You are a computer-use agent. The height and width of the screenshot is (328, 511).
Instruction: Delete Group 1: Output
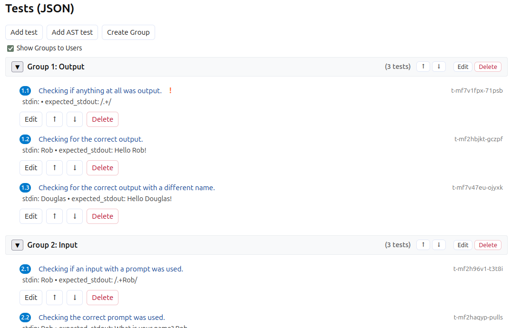[488, 67]
